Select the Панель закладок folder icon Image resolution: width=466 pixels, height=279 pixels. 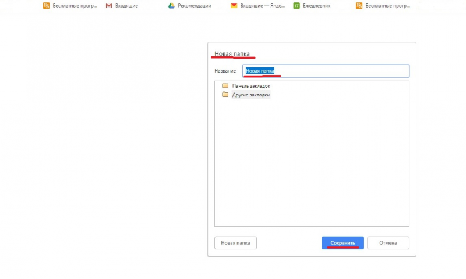tap(225, 85)
